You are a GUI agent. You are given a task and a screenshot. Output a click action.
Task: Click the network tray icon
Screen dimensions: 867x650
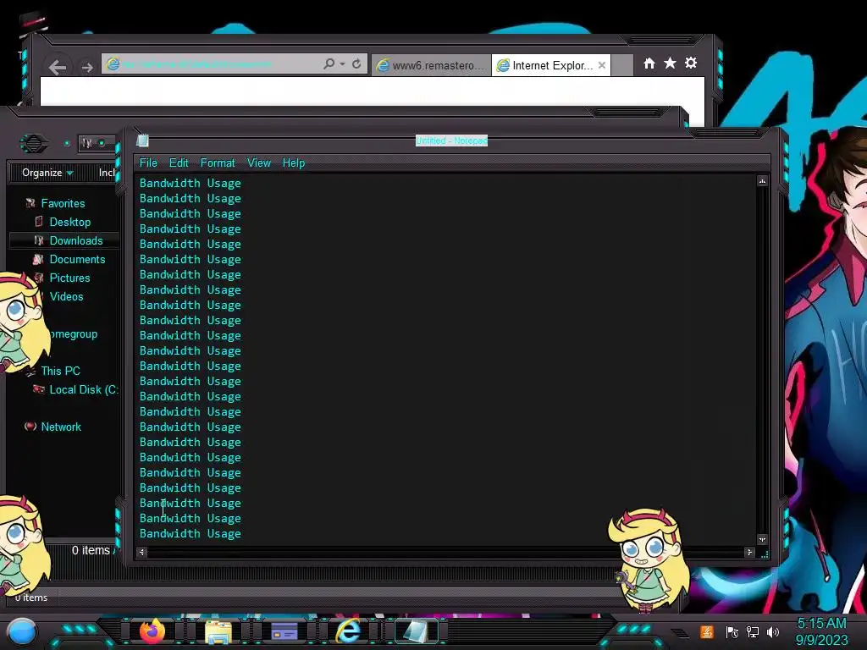click(x=753, y=632)
